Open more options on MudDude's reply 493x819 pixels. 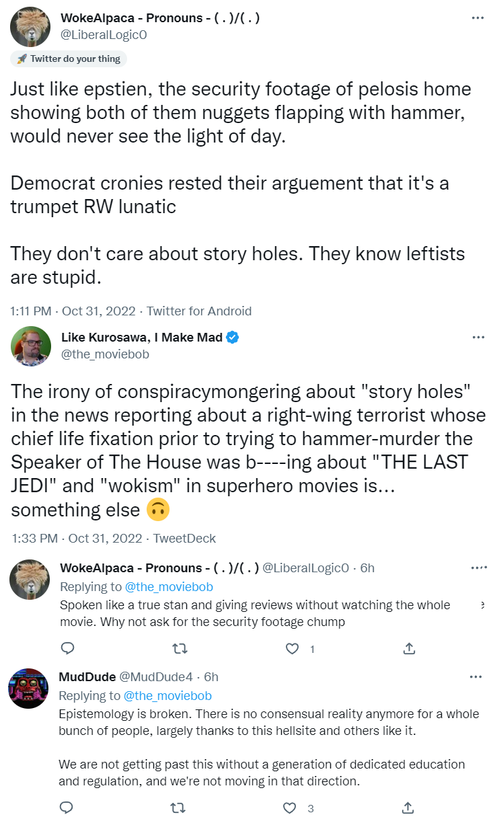[476, 676]
